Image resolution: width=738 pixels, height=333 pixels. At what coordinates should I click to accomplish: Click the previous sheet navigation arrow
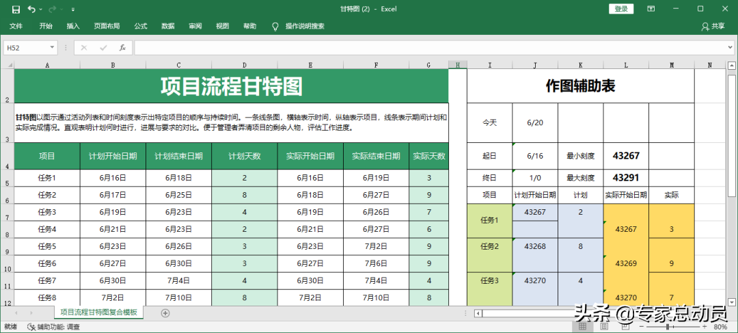point(16,312)
